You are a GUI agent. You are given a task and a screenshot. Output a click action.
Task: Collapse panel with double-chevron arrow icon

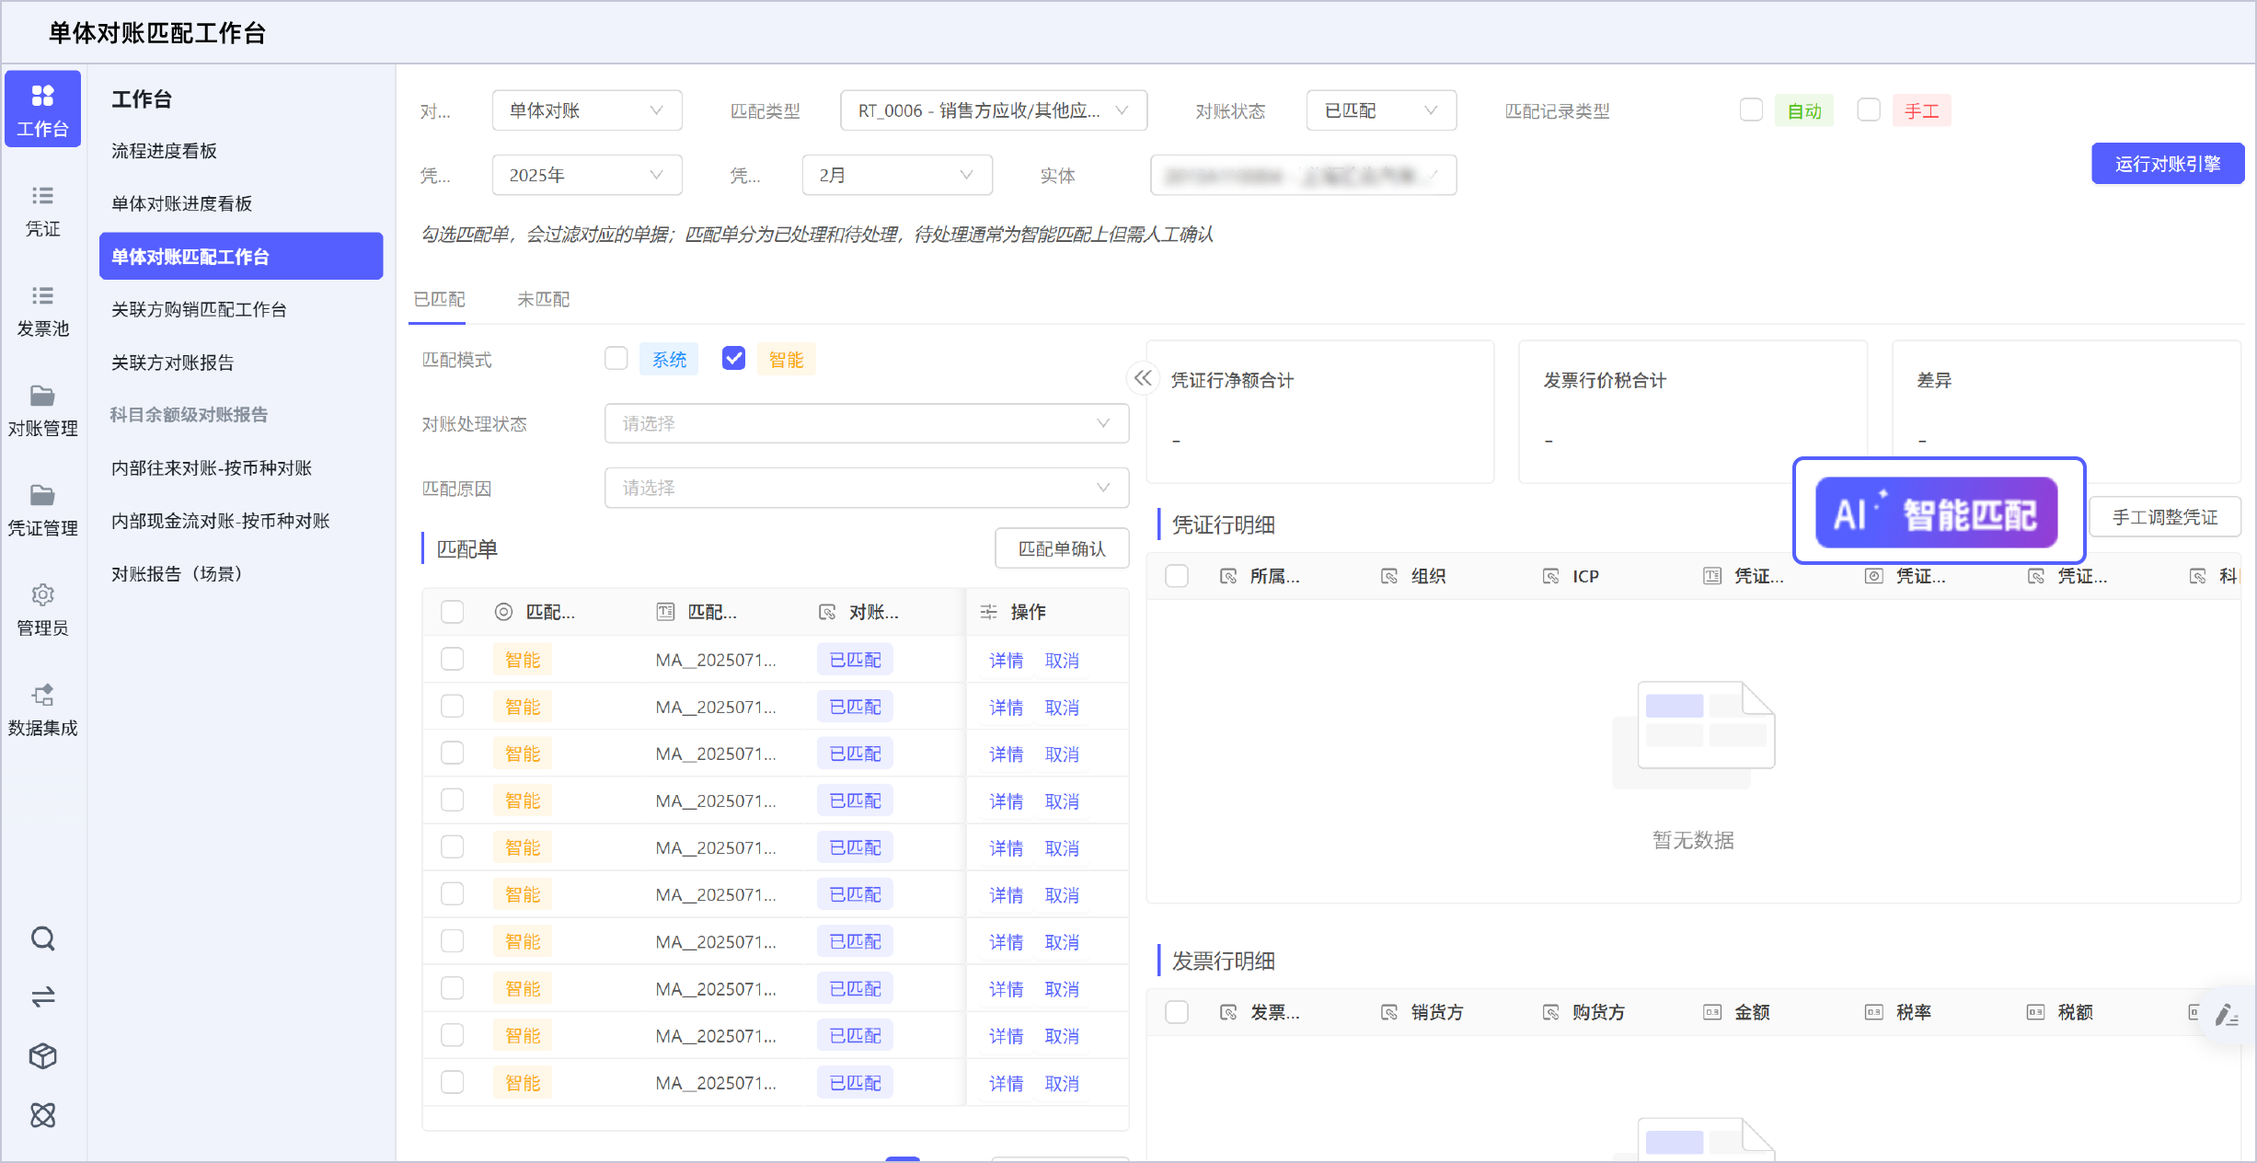click(x=1143, y=378)
